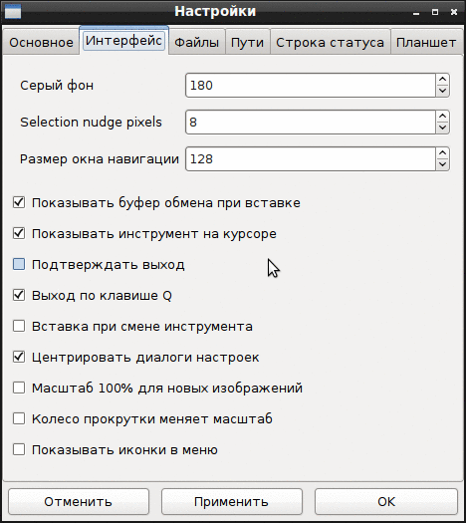Click the Серый фон value field

point(311,86)
